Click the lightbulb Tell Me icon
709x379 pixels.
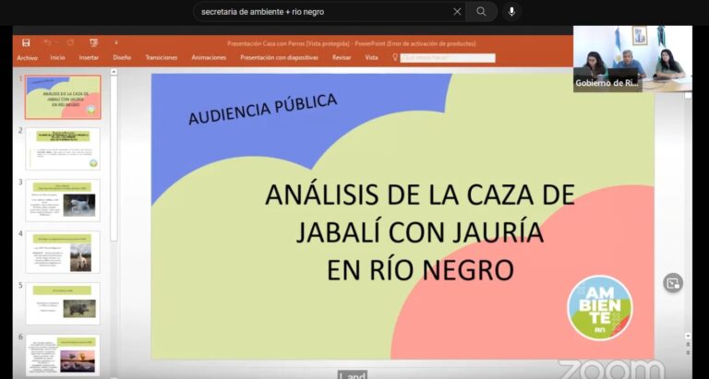click(x=395, y=57)
